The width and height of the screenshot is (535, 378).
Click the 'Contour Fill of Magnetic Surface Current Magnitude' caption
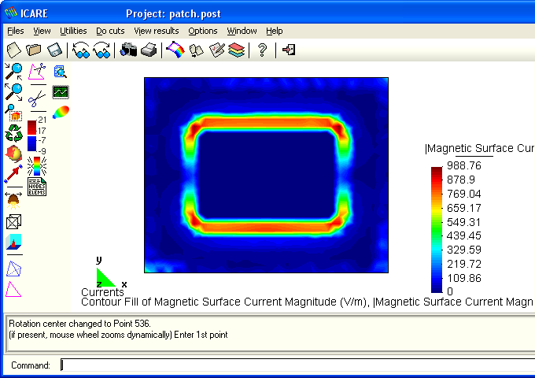click(x=209, y=302)
